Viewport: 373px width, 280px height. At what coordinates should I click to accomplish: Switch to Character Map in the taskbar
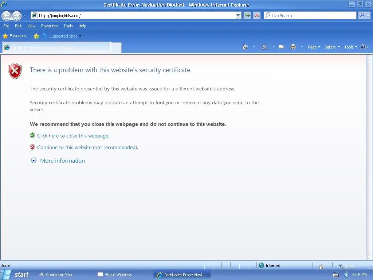click(x=56, y=275)
